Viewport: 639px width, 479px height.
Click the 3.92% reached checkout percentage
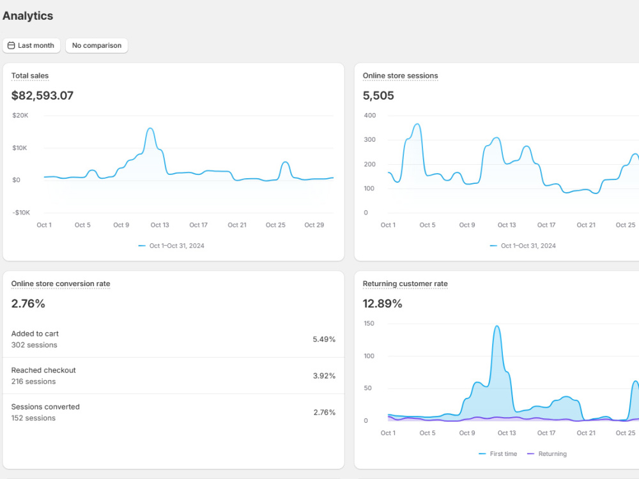tap(324, 376)
